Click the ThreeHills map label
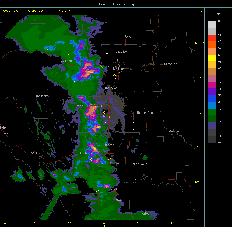The width and height of the screenshot is (232, 227). 145,113
